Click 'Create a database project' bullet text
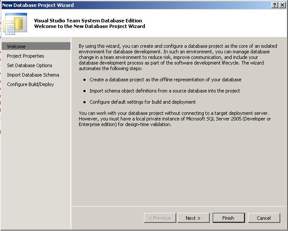The height and width of the screenshot is (231, 288). pyautogui.click(x=165, y=80)
